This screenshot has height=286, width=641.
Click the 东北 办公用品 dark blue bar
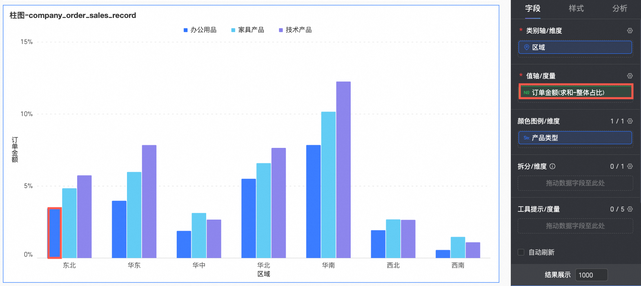pyautogui.click(x=55, y=233)
